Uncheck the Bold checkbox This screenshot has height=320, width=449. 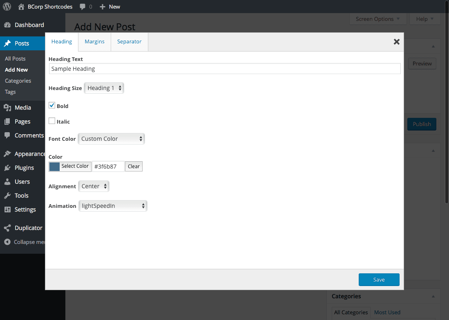click(52, 106)
